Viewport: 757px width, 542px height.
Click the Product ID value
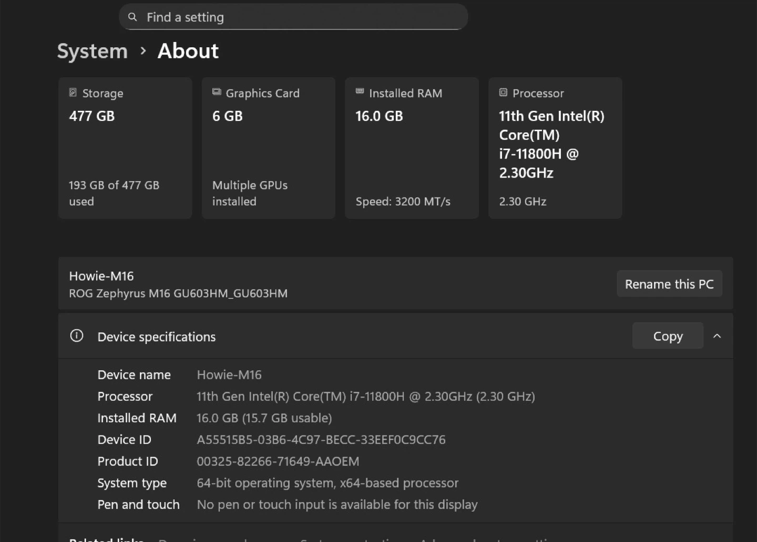click(278, 462)
